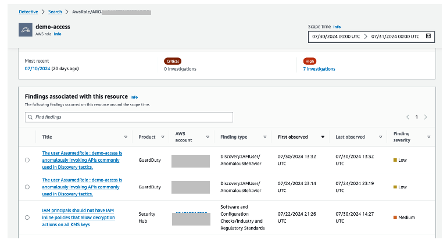The height and width of the screenshot is (247, 447).
Task: Click Info link next to Scope time
Action: coord(337,27)
